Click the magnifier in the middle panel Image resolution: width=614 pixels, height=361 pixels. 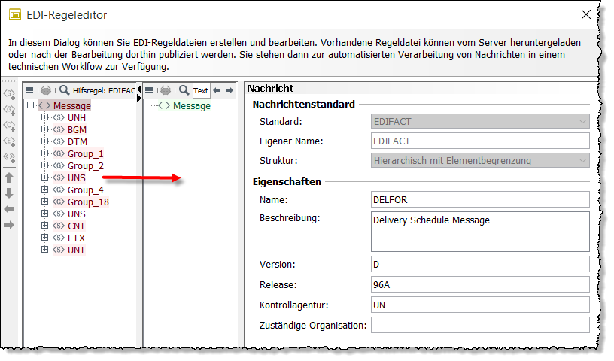click(x=184, y=90)
